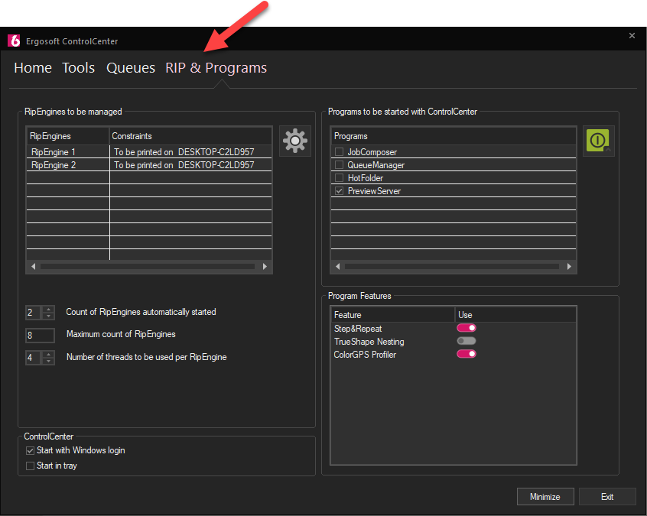The width and height of the screenshot is (647, 516).
Task: Click the RipEngines column header
Action: click(x=67, y=136)
